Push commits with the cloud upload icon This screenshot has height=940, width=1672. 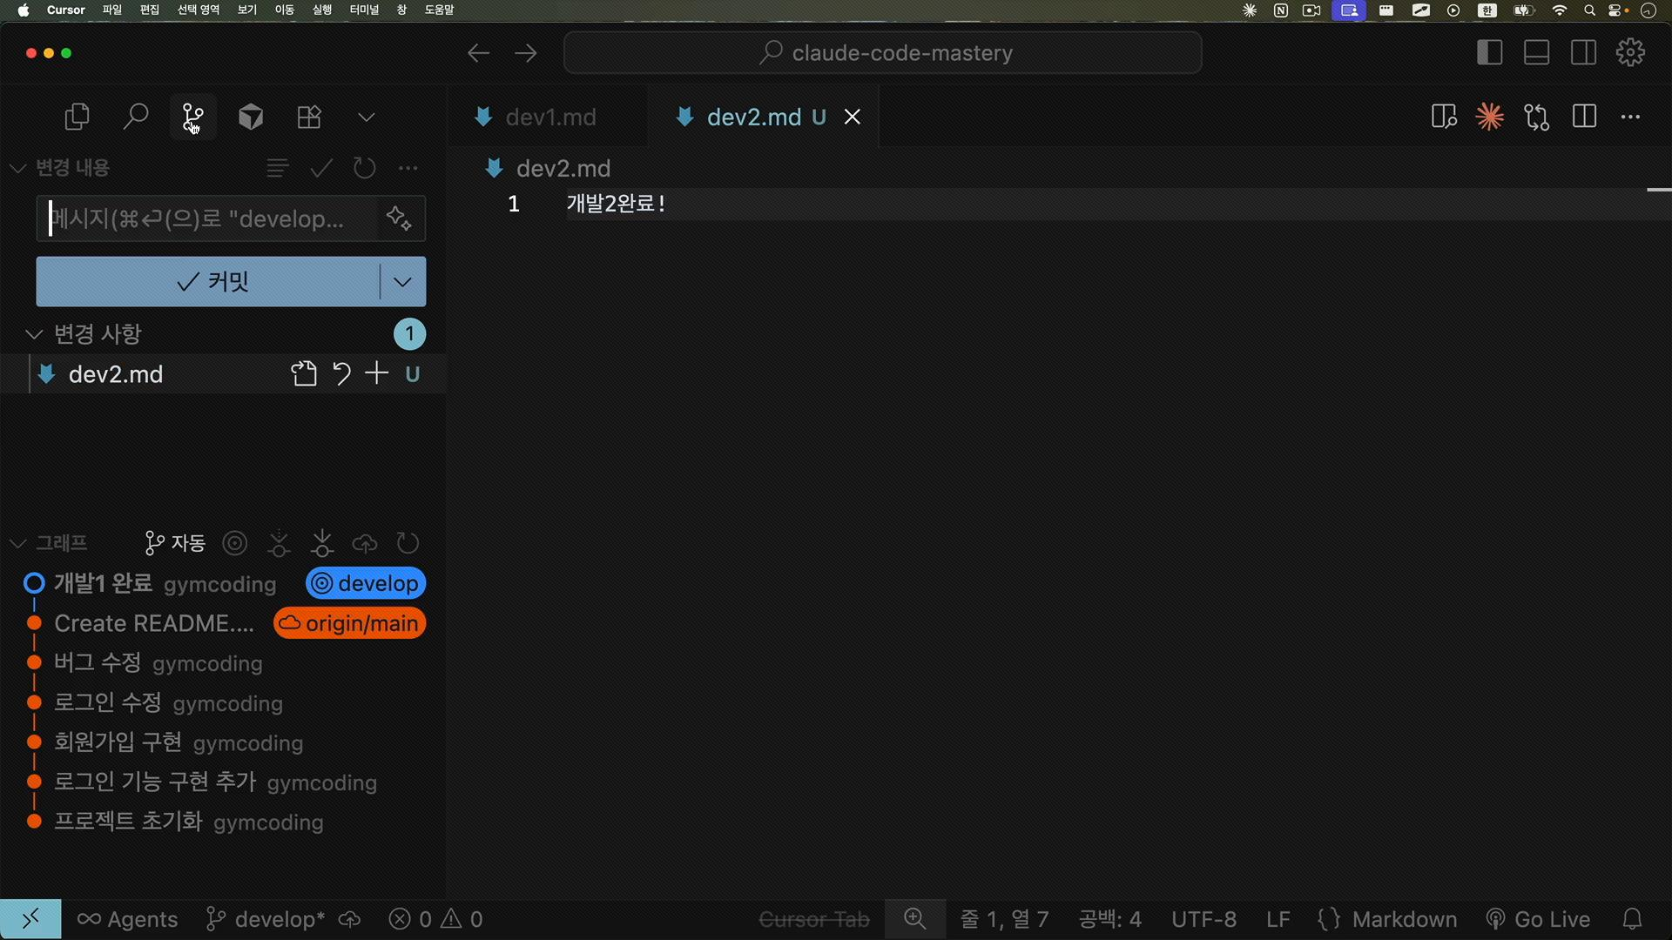(364, 542)
